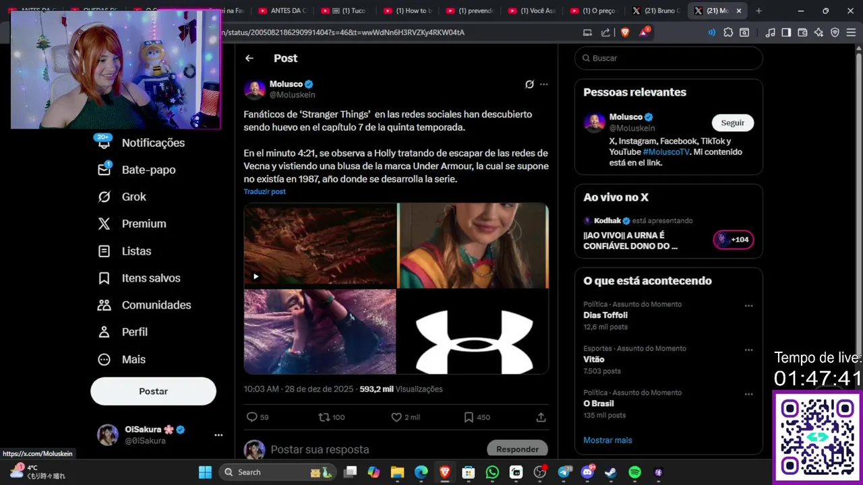Open the girl with earrings image
Screen dimensions: 863x485
click(473, 245)
